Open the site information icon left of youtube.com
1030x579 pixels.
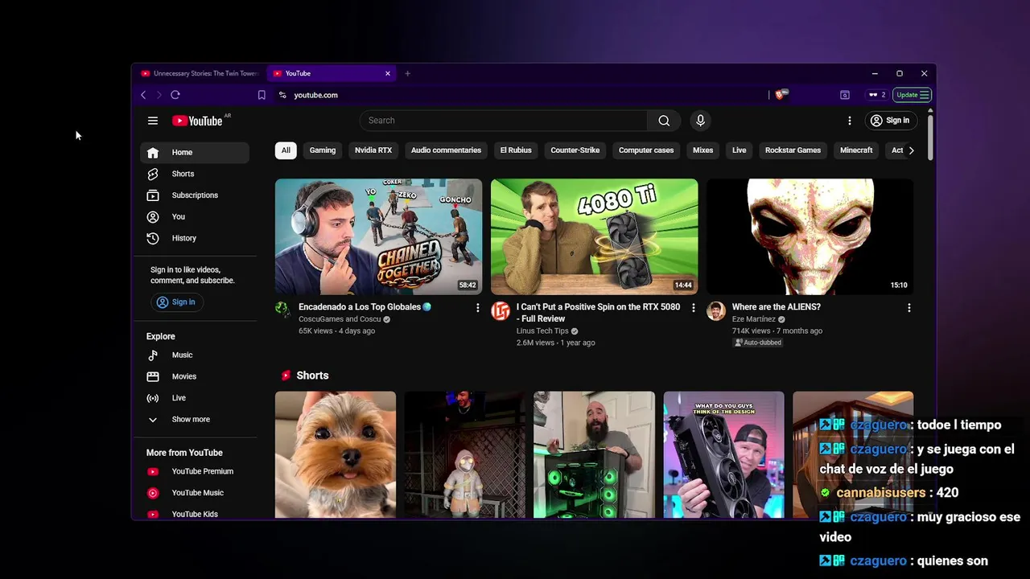(282, 95)
